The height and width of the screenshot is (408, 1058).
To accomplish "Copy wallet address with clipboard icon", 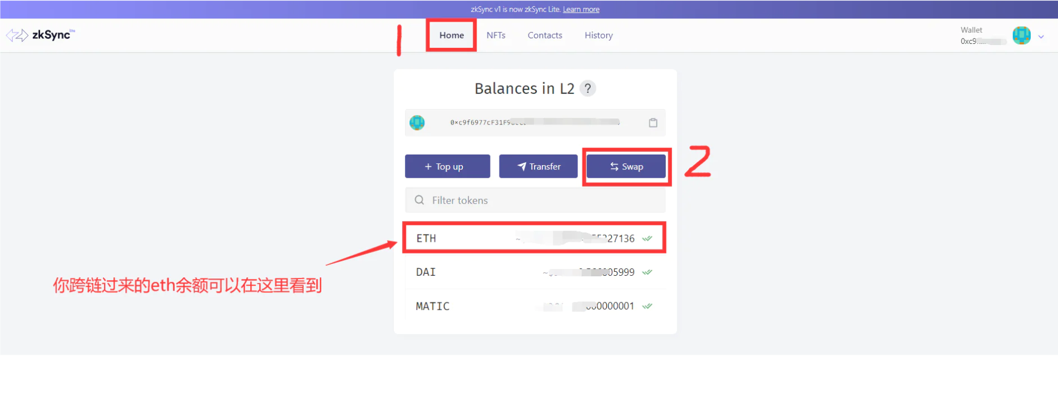I will [653, 123].
